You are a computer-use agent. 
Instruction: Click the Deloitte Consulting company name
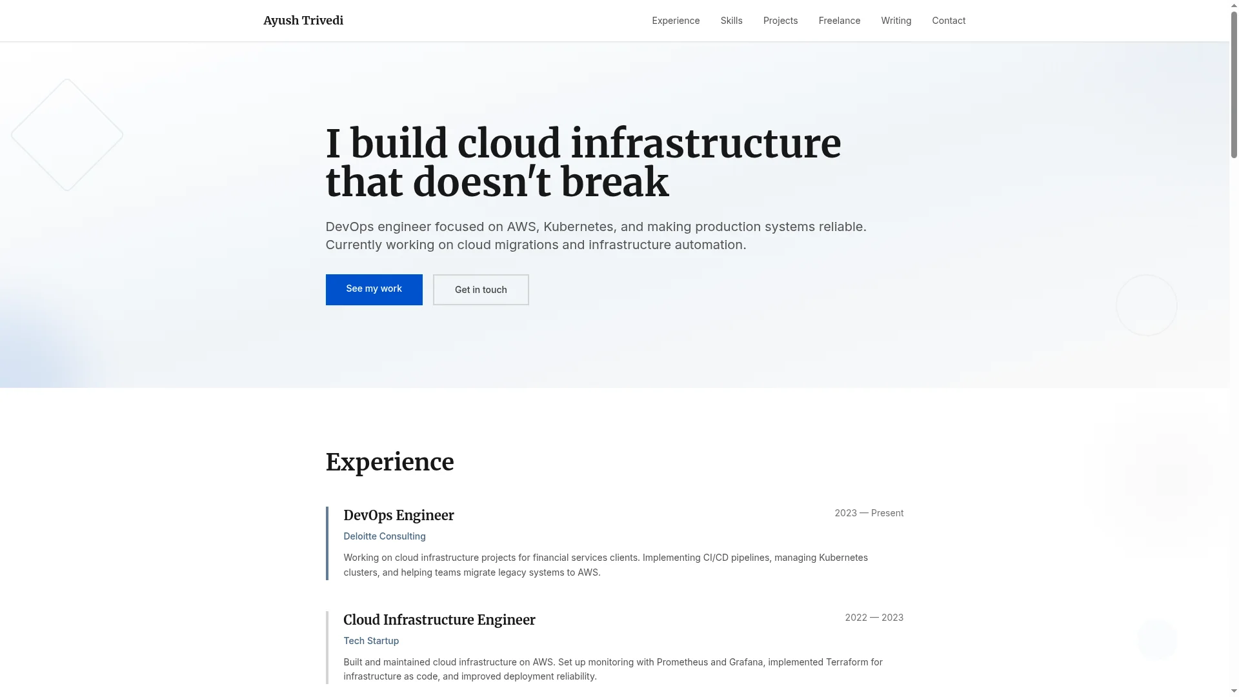click(385, 536)
